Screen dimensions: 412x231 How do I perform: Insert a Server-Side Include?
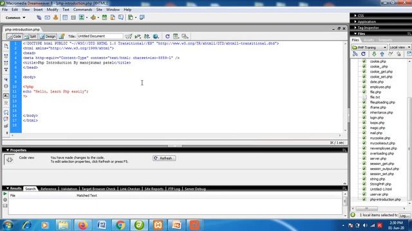[113, 17]
